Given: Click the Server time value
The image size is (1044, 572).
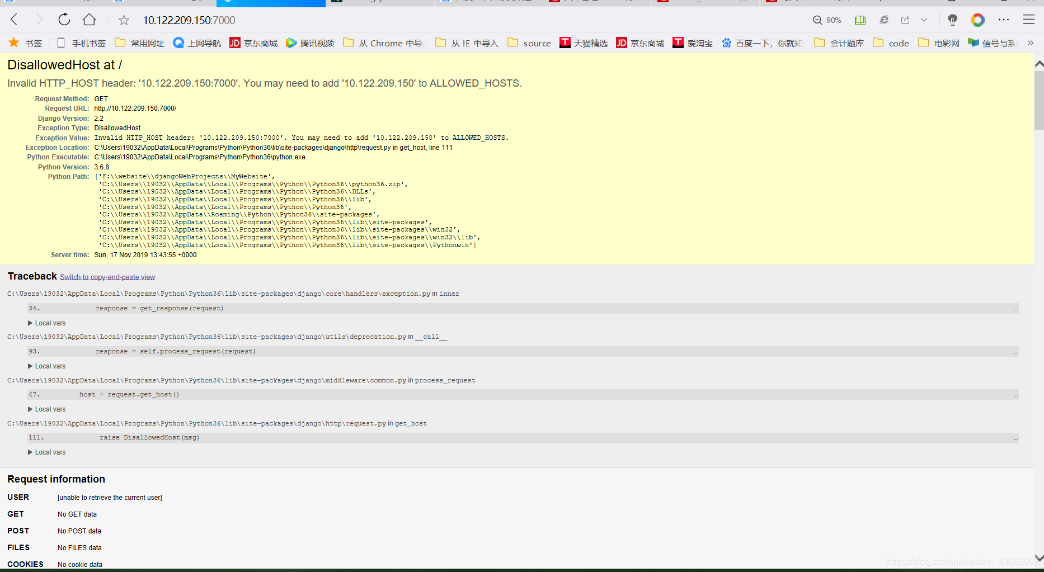Looking at the screenshot, I should [x=145, y=255].
